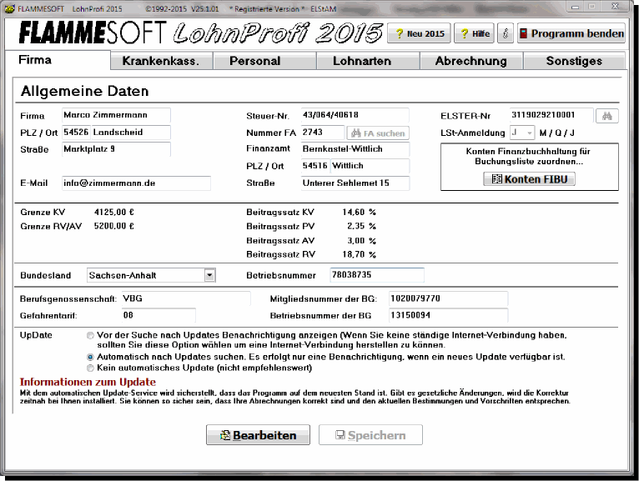Click Programm benden button
The image size is (639, 481).
click(x=571, y=33)
